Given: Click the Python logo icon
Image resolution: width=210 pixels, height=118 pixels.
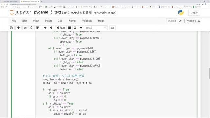Looking at the screenshot, I should (x=181, y=12).
